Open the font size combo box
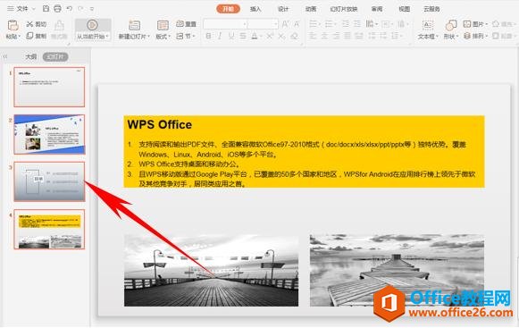The height and width of the screenshot is (328, 519). (263, 24)
